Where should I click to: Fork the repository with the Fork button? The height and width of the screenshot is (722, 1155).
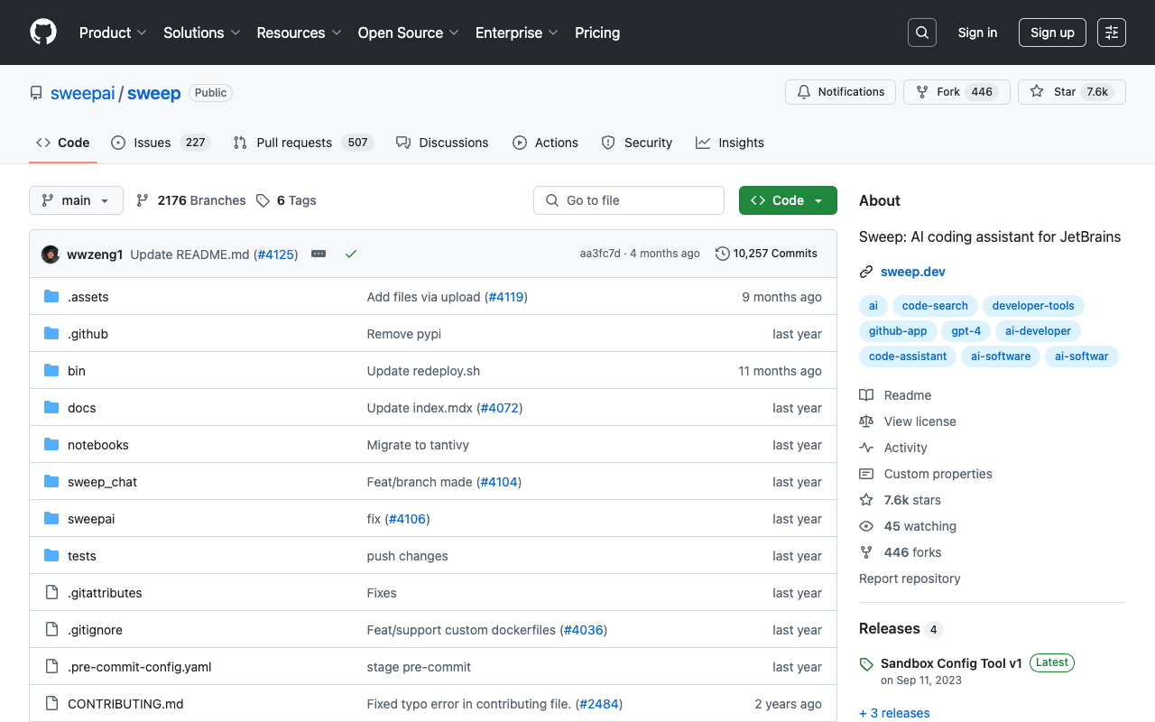coord(955,92)
